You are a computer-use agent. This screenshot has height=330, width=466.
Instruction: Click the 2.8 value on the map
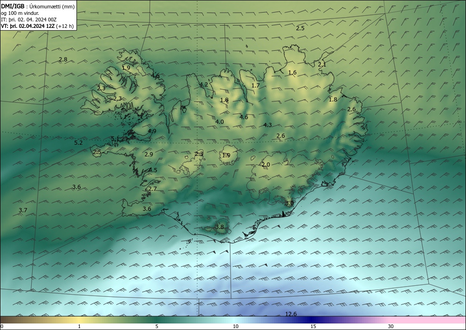coord(63,60)
